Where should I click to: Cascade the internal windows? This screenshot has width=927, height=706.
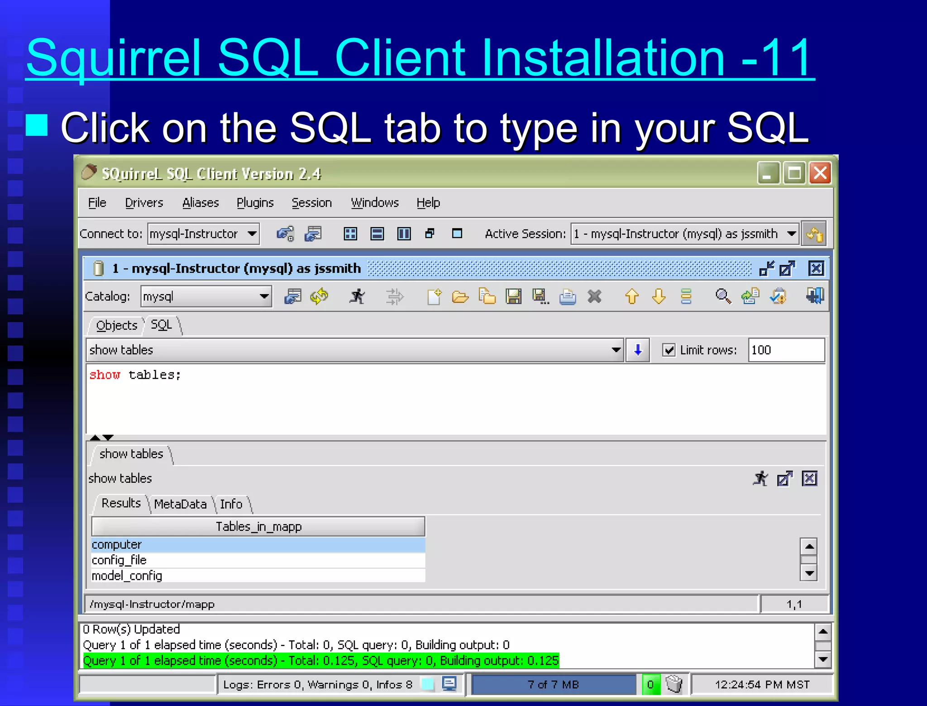coord(430,233)
